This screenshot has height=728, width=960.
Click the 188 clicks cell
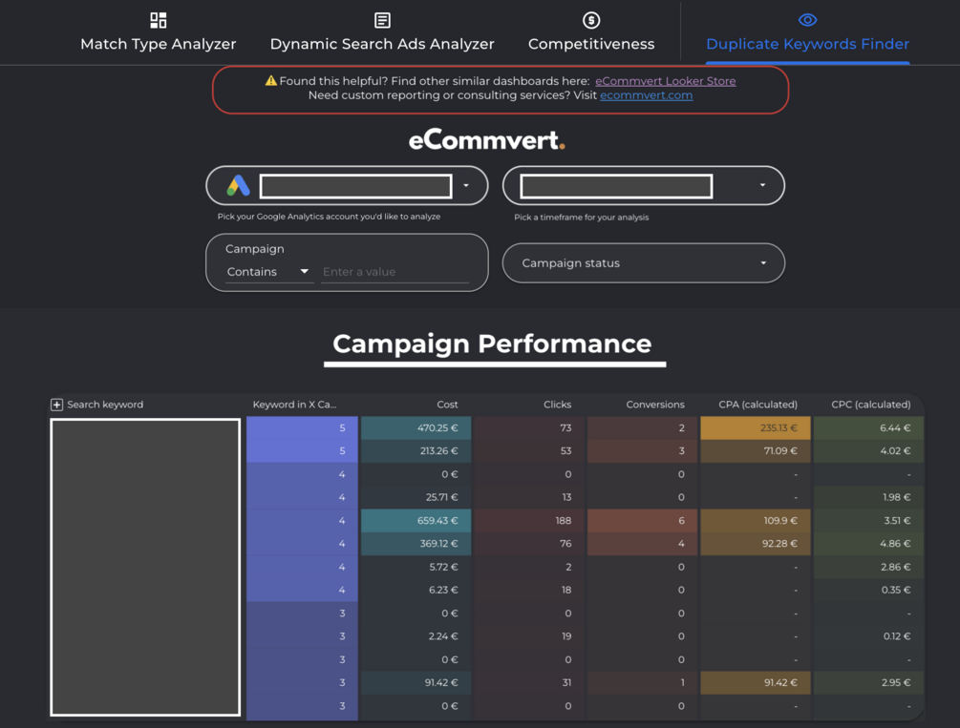tap(529, 521)
